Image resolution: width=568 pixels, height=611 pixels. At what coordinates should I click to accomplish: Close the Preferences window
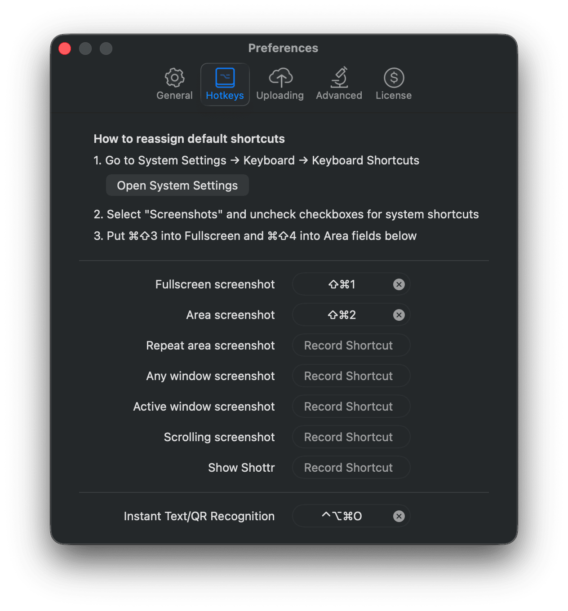65,49
